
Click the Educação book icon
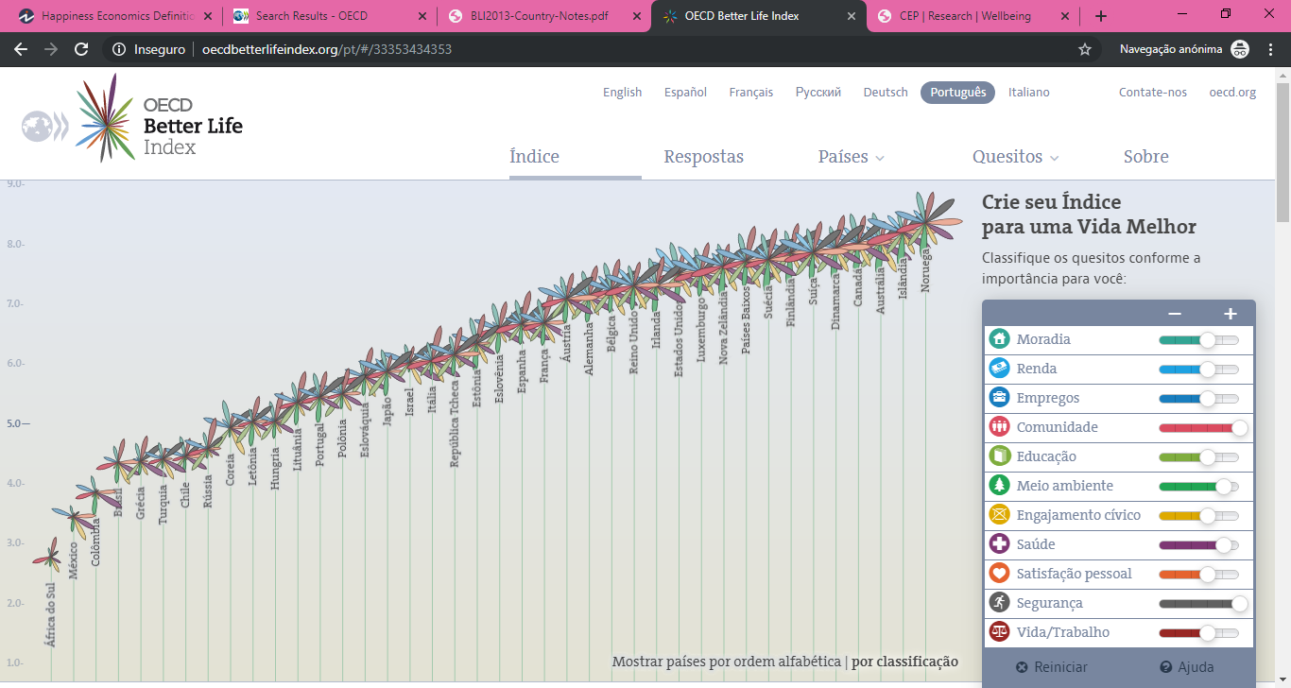[x=999, y=456]
